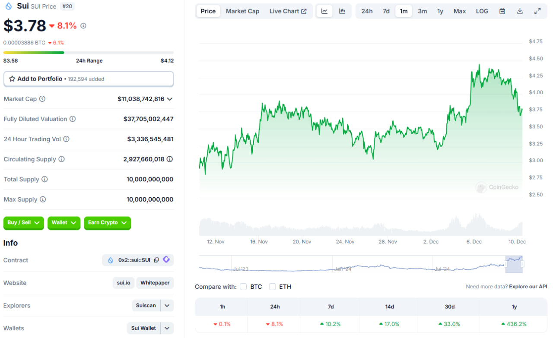Select the 1m time range

(404, 11)
